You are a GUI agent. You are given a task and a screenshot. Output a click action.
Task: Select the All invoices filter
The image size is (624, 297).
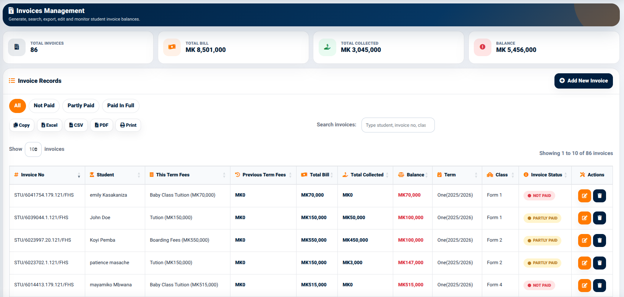pos(18,106)
